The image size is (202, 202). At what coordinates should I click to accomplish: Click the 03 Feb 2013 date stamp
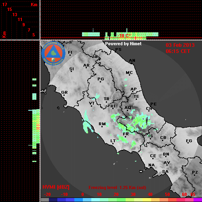pos(180,45)
